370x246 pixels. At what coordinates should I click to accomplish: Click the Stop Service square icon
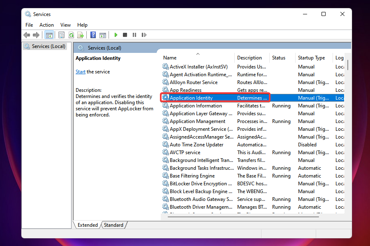pos(125,35)
